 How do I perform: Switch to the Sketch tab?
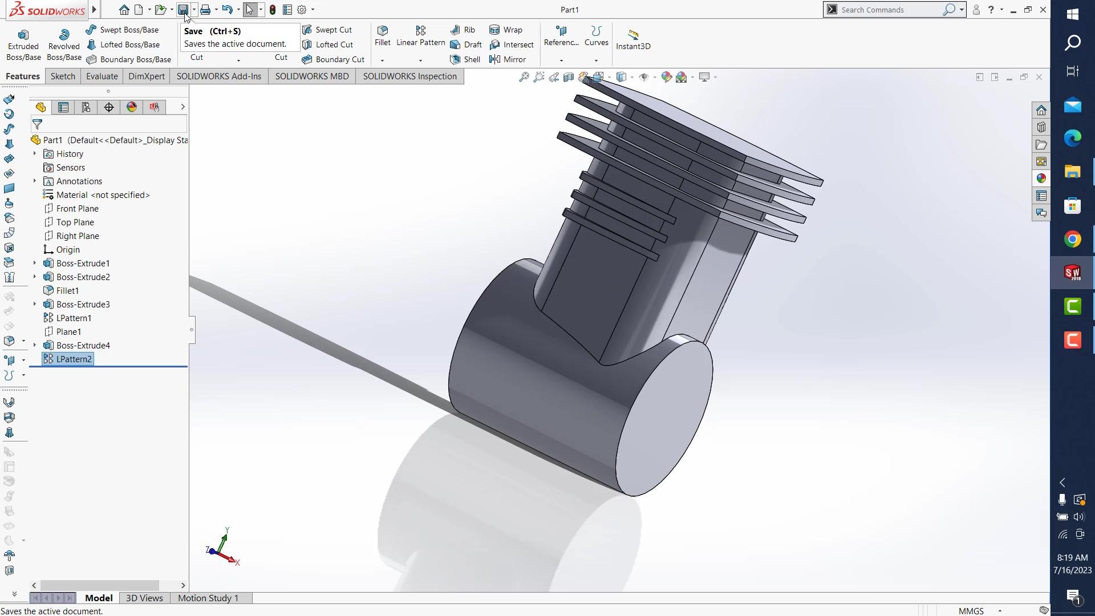63,76
